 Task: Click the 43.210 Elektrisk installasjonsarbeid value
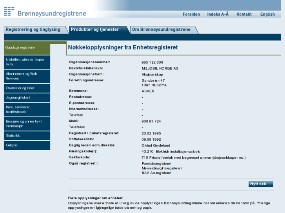coord(171,152)
